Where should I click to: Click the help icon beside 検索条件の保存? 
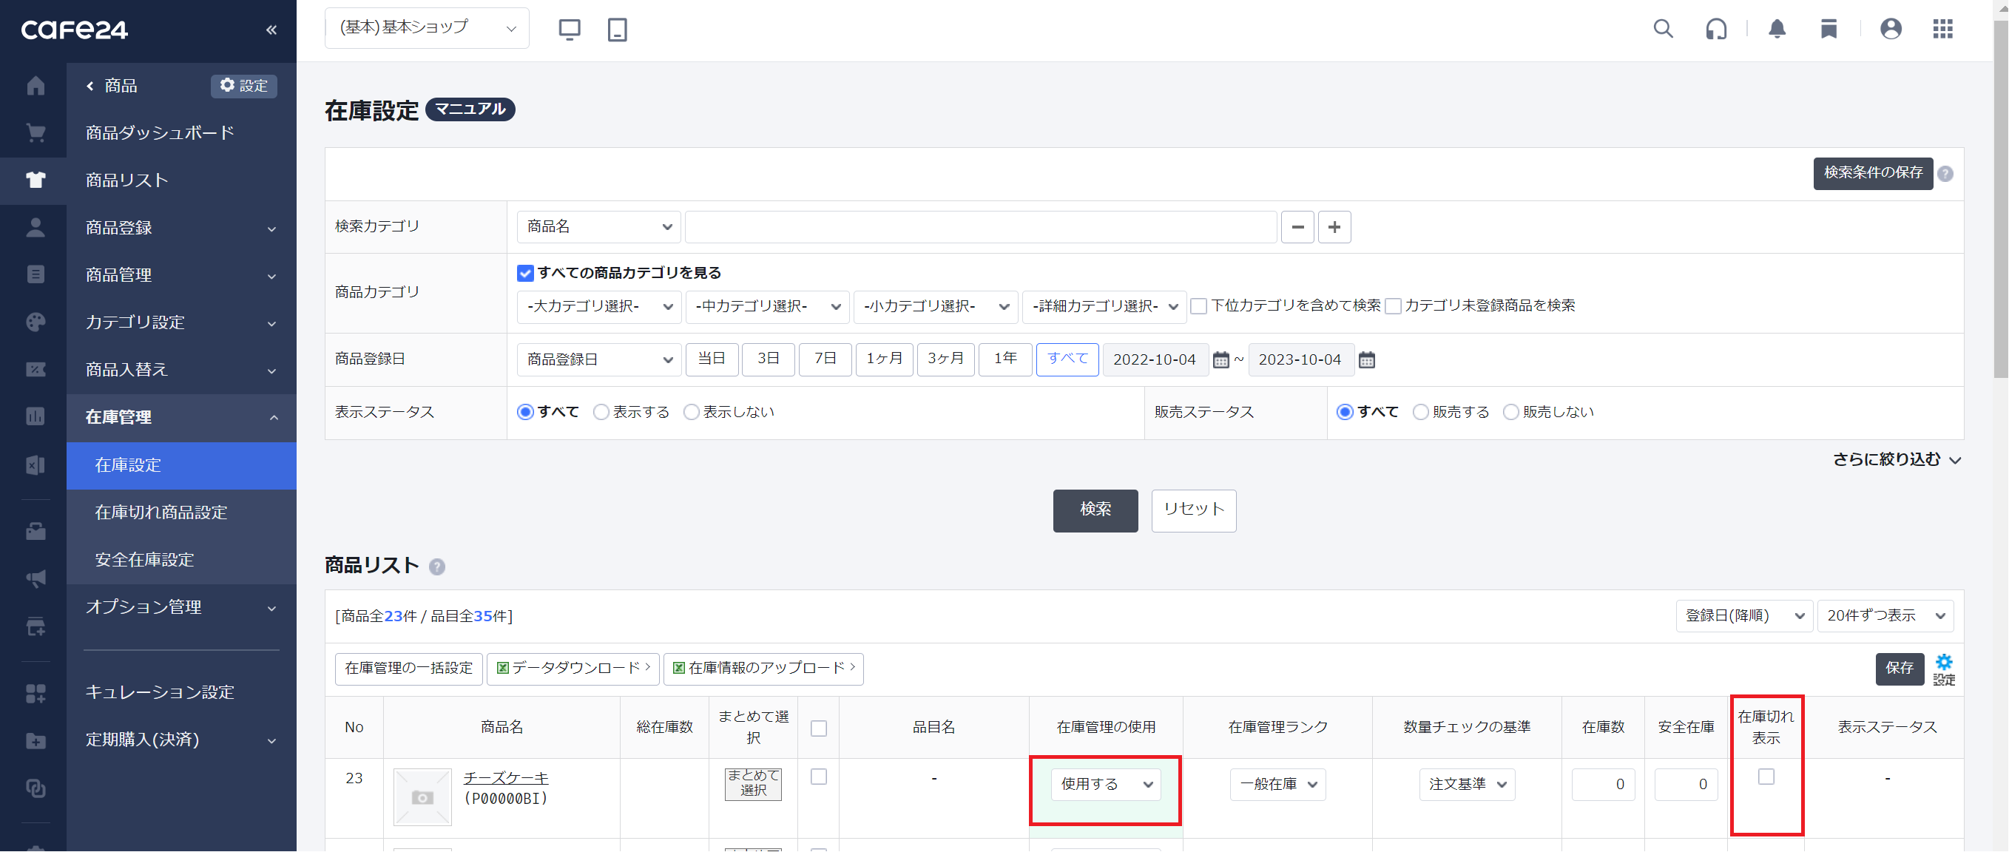tap(1945, 174)
